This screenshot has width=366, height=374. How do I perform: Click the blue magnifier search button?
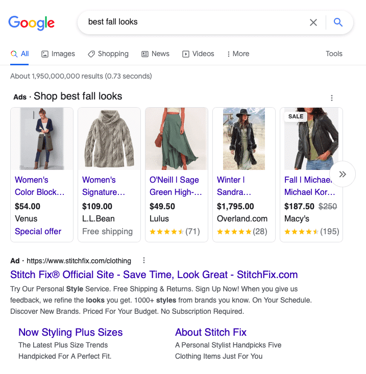coord(338,22)
